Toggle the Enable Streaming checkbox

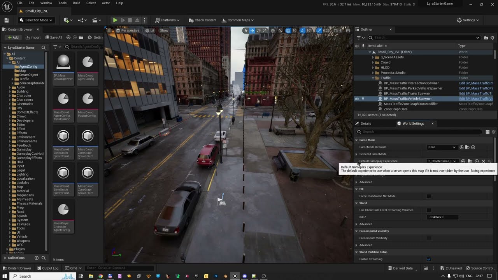(429, 259)
